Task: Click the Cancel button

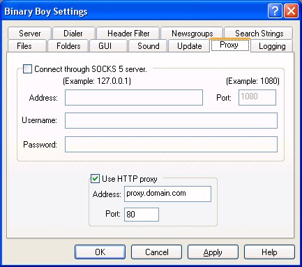Action: click(x=156, y=252)
